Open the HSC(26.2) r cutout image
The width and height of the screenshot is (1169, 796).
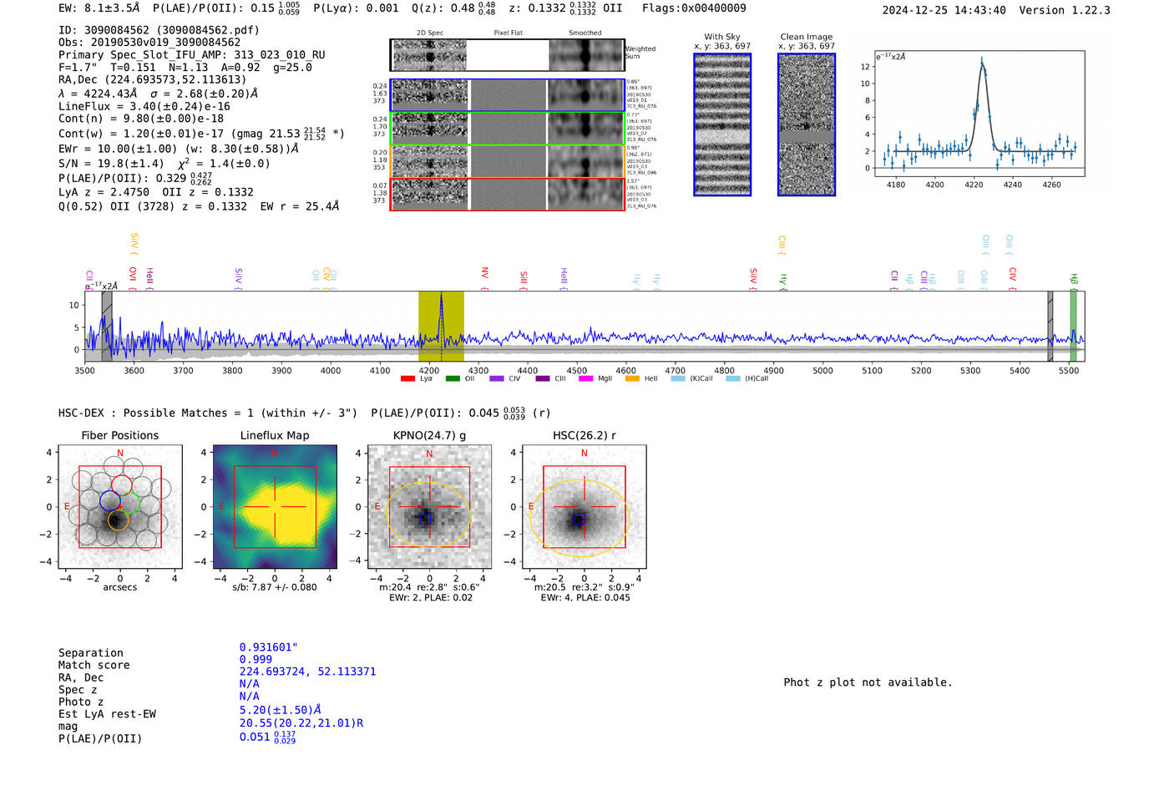click(584, 507)
